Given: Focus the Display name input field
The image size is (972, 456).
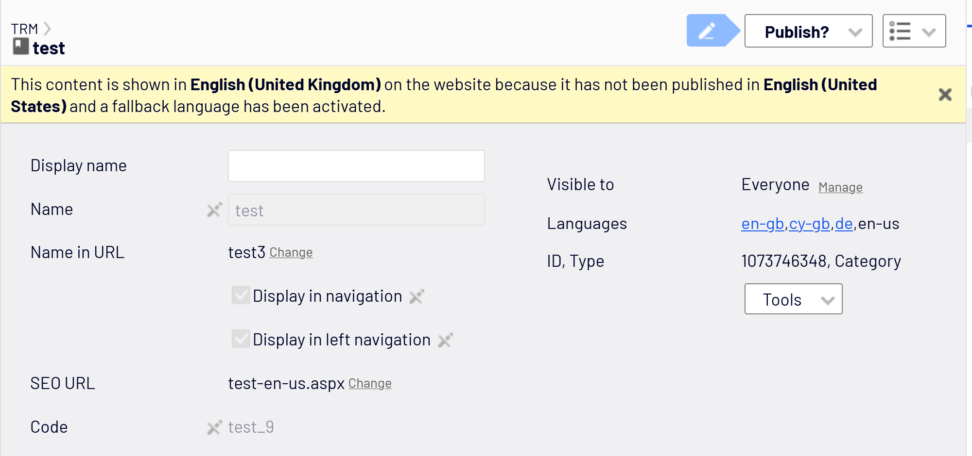Looking at the screenshot, I should [356, 166].
